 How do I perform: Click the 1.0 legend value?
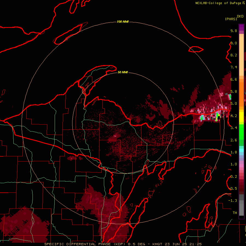(234, 164)
